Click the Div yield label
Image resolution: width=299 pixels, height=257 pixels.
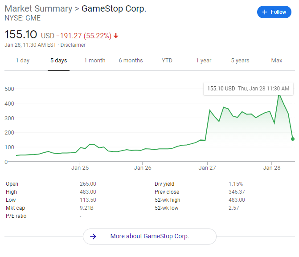click(164, 184)
